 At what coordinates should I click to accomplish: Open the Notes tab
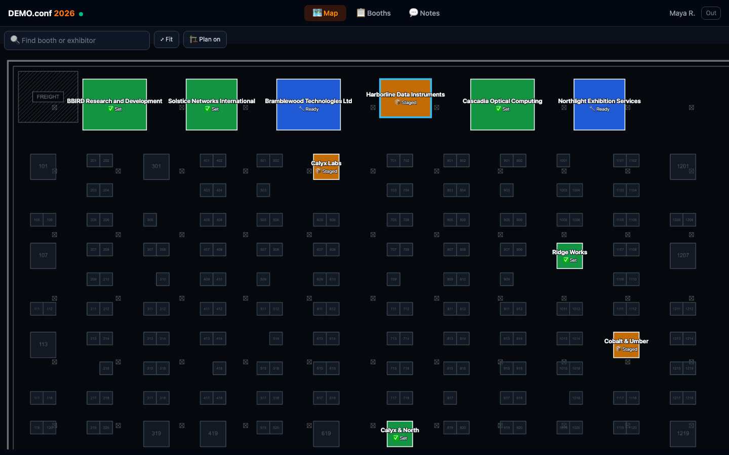pyautogui.click(x=424, y=13)
